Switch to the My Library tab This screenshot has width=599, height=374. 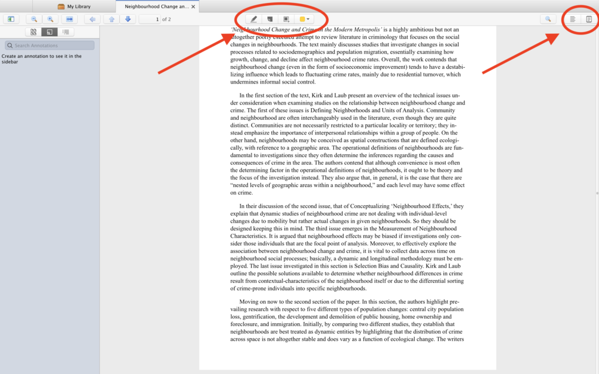click(74, 6)
